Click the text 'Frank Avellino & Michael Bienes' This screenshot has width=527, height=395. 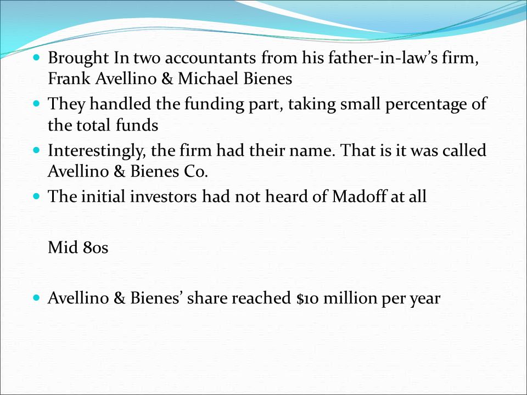pos(170,78)
